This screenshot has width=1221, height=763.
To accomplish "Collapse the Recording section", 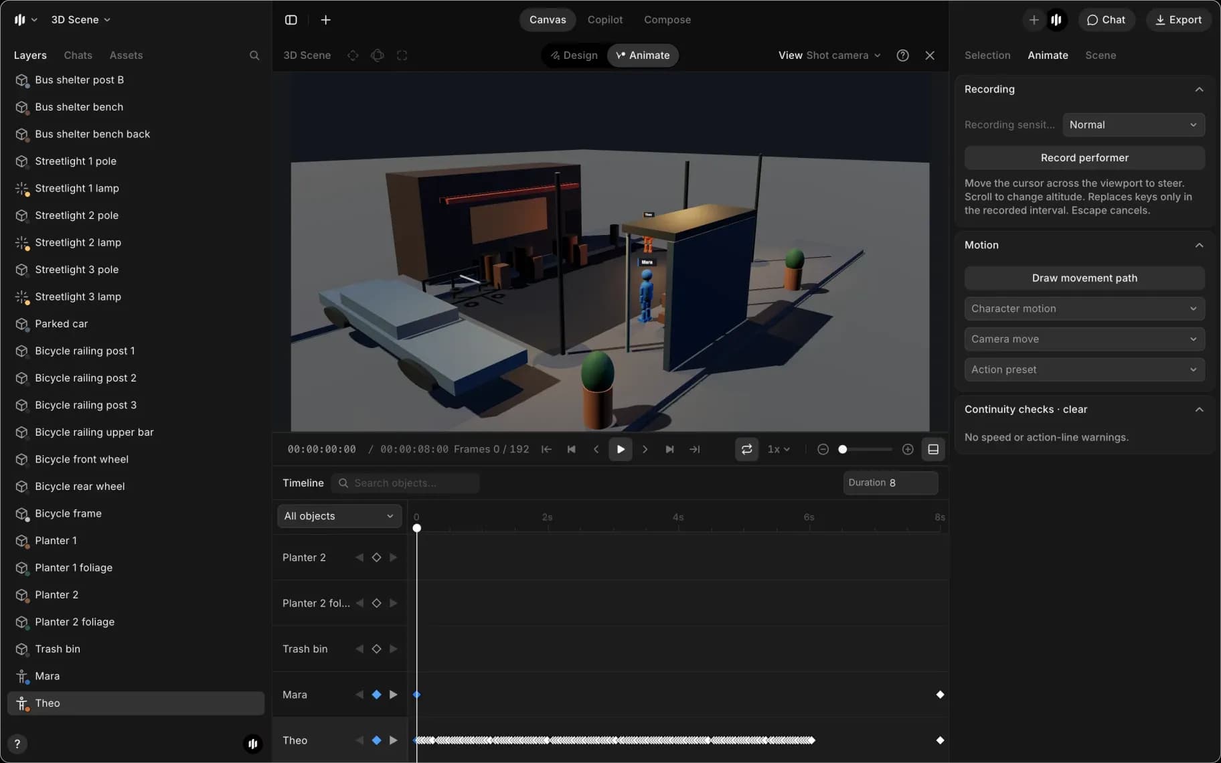I will pos(1199,90).
